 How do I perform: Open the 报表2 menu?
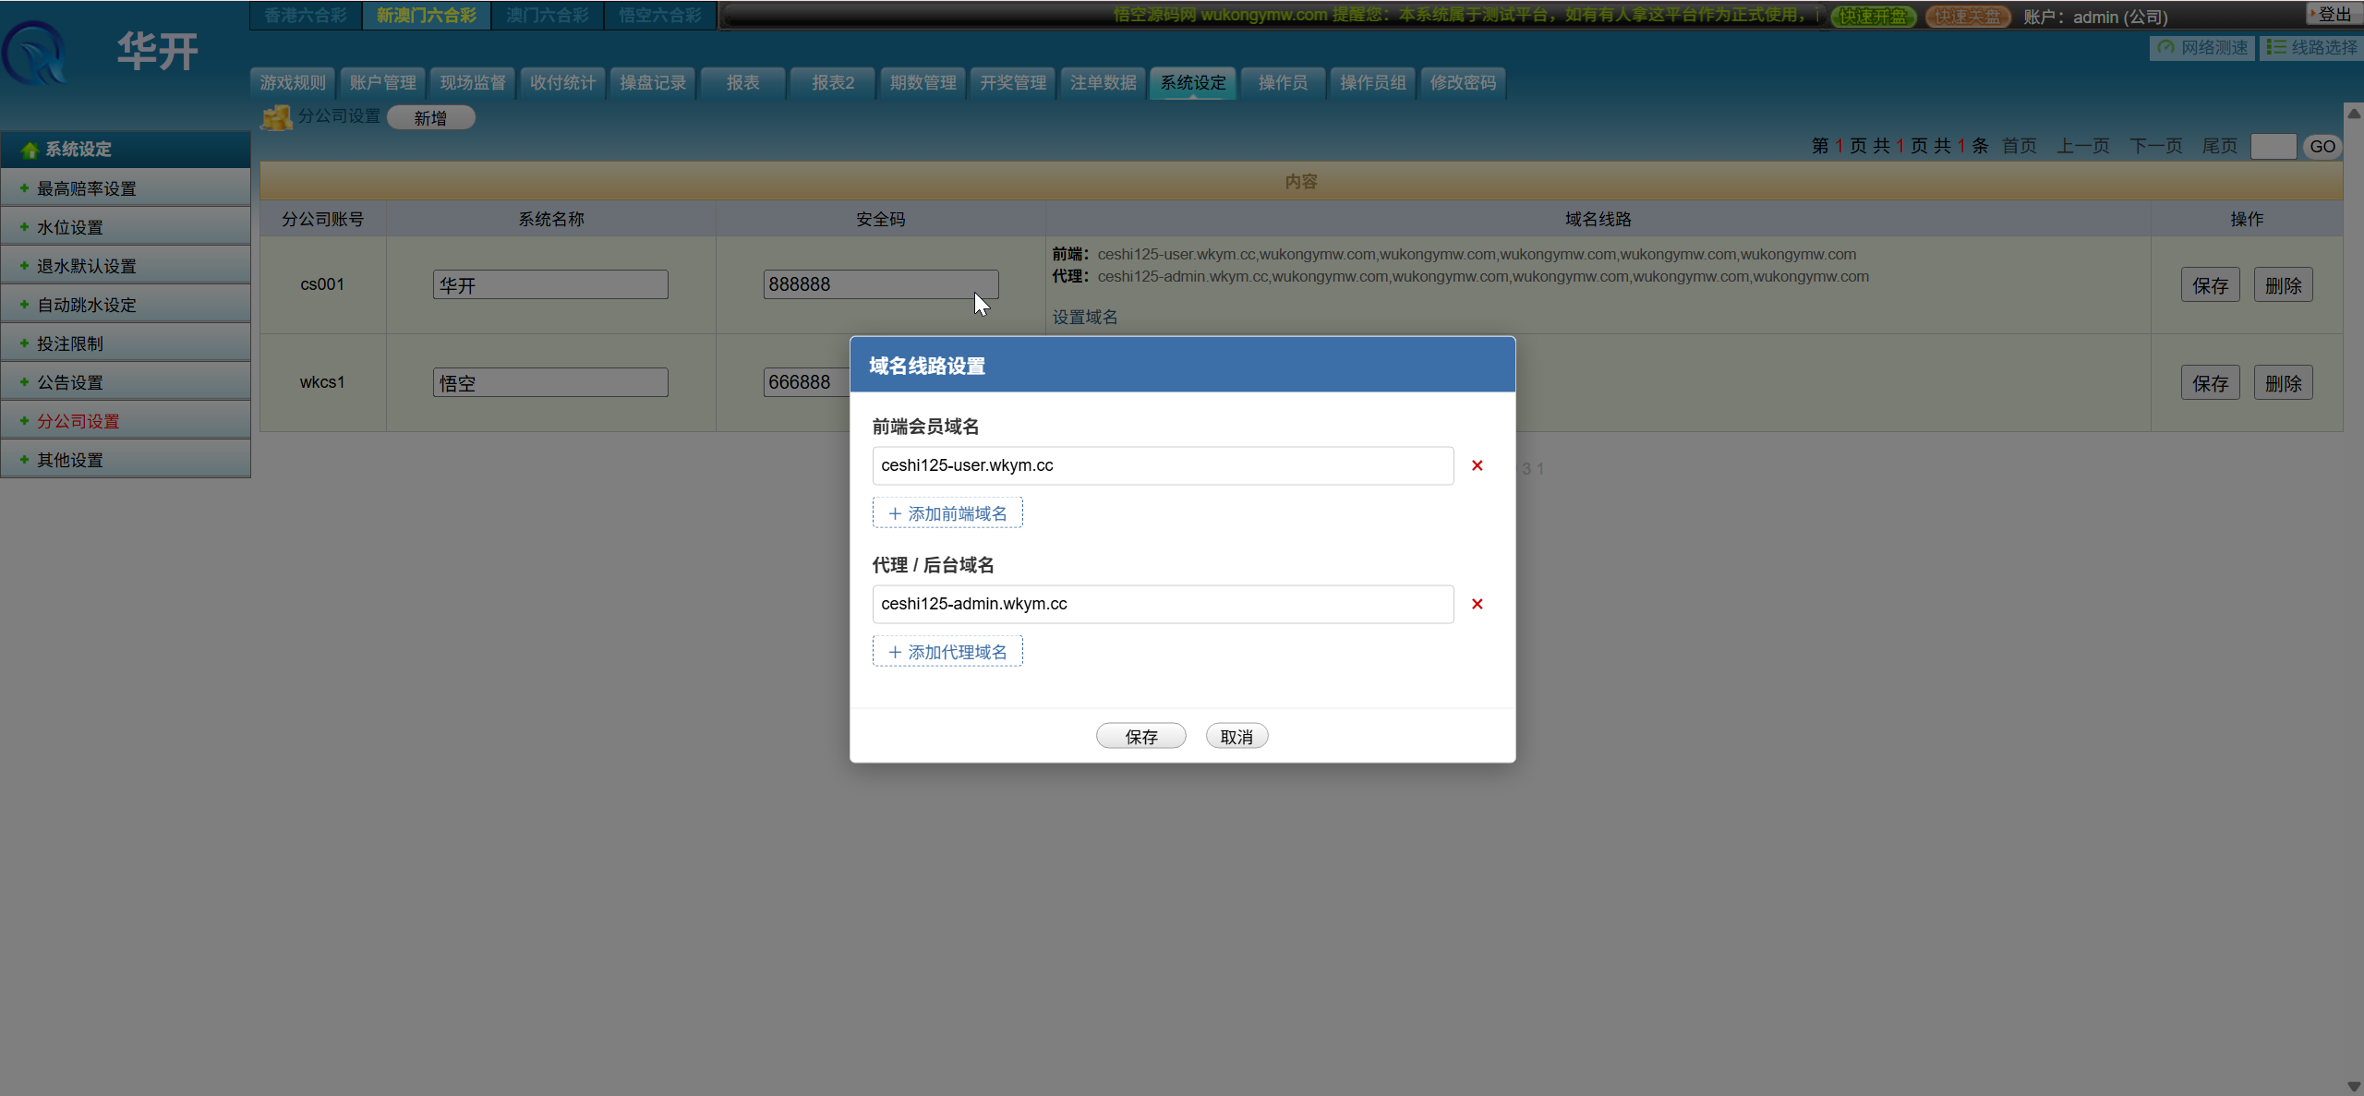[x=833, y=83]
